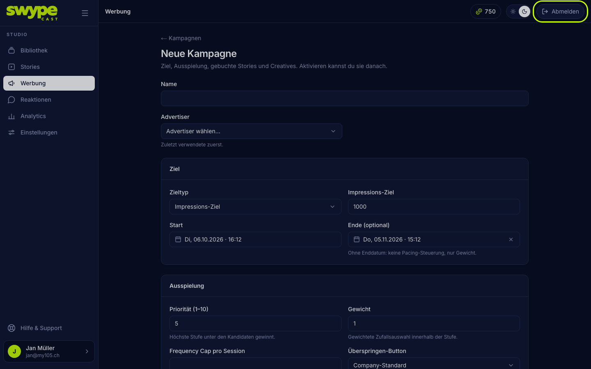Click the Frequency Cap pro Session field
This screenshot has height=369, width=591.
pos(255,364)
